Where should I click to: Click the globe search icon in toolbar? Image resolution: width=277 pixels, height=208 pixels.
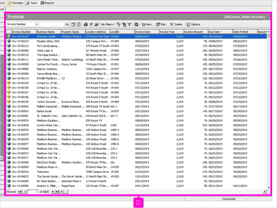(x=136, y=24)
